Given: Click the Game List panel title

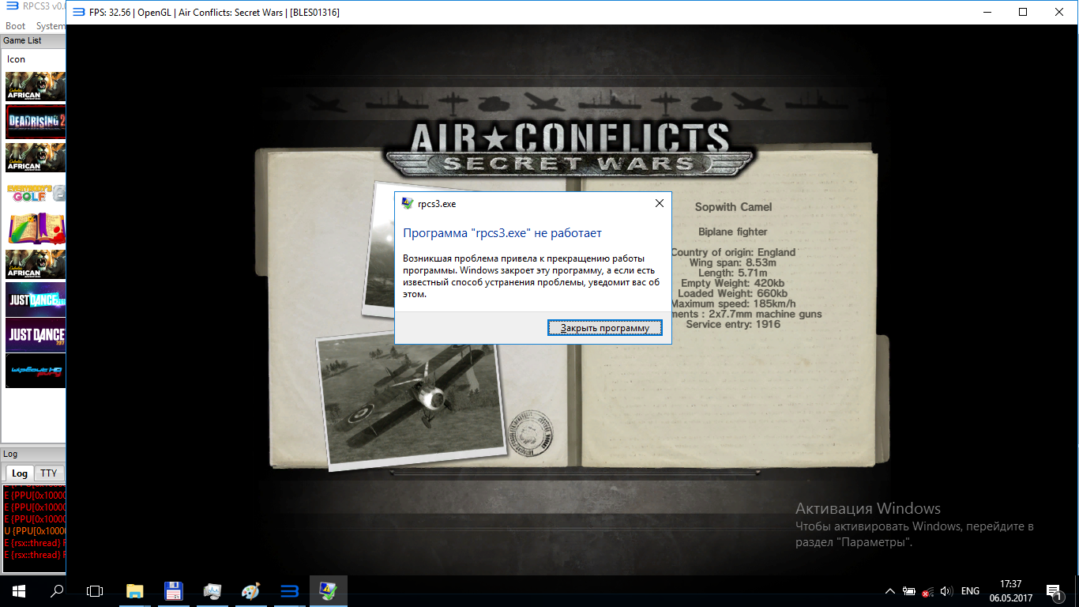Looking at the screenshot, I should (x=23, y=40).
